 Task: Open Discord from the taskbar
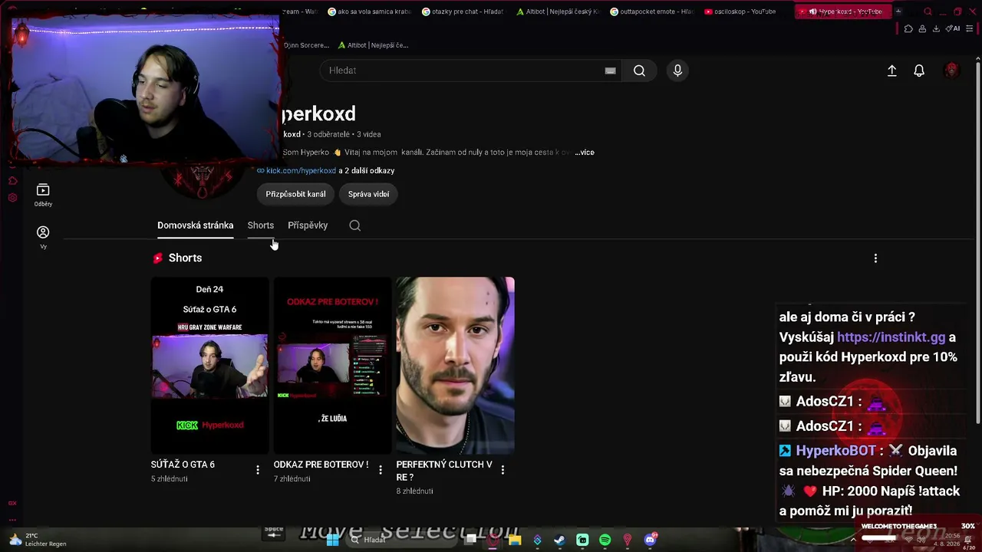(650, 540)
